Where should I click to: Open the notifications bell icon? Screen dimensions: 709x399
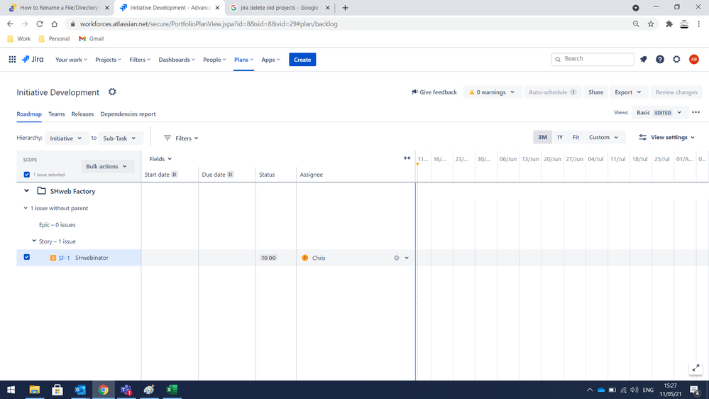(x=644, y=59)
